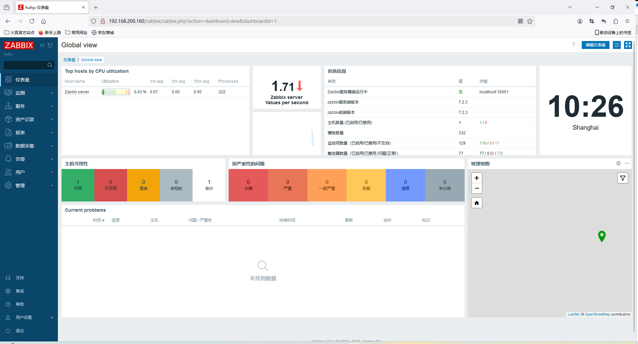The image size is (638, 344).
Task: Open the dashboard actions list icon
Action: 617,45
